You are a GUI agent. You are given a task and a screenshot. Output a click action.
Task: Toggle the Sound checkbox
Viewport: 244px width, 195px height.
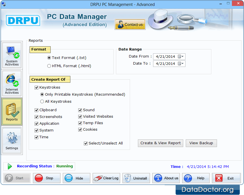(80, 110)
